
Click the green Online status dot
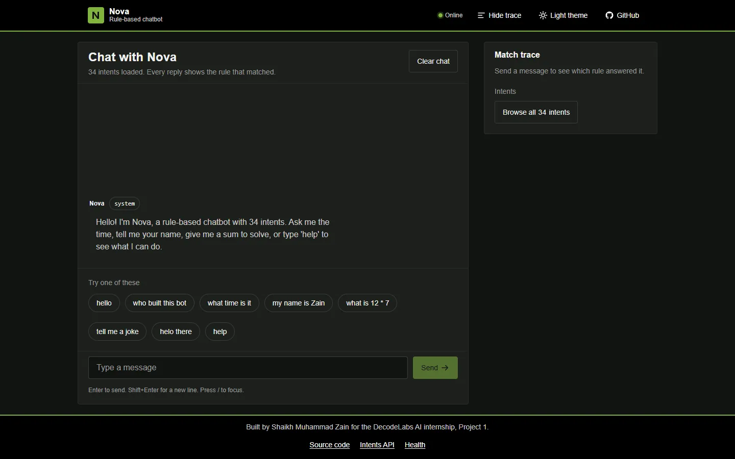[x=440, y=15]
